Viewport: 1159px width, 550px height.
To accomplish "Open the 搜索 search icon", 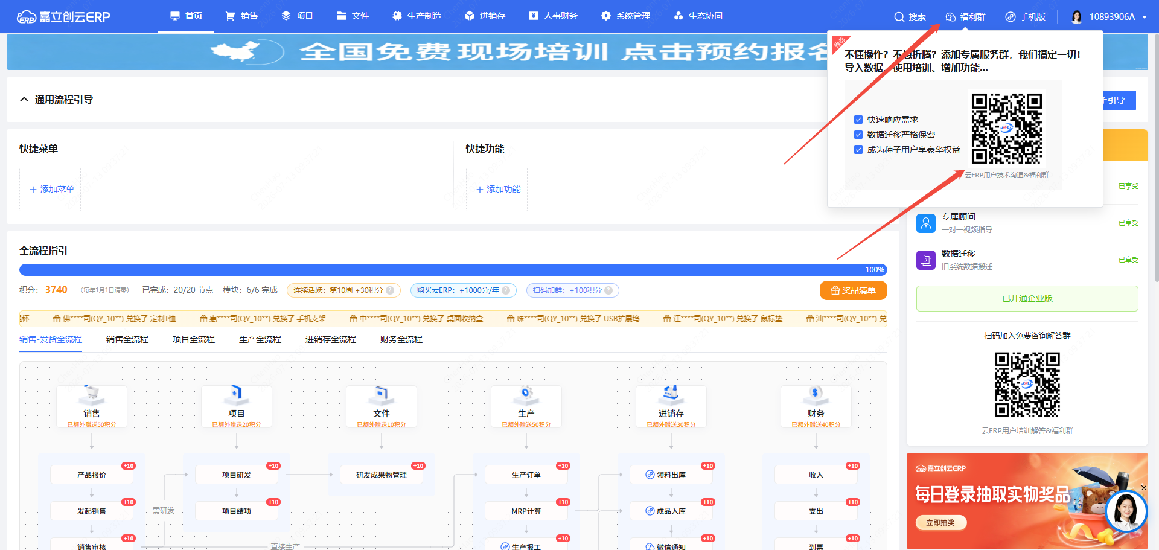I will click(x=899, y=17).
